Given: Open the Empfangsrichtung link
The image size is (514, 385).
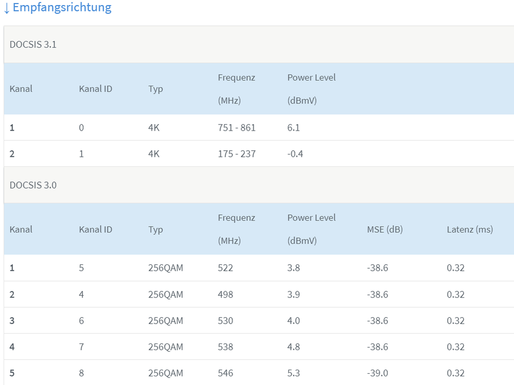Looking at the screenshot, I should point(62,7).
